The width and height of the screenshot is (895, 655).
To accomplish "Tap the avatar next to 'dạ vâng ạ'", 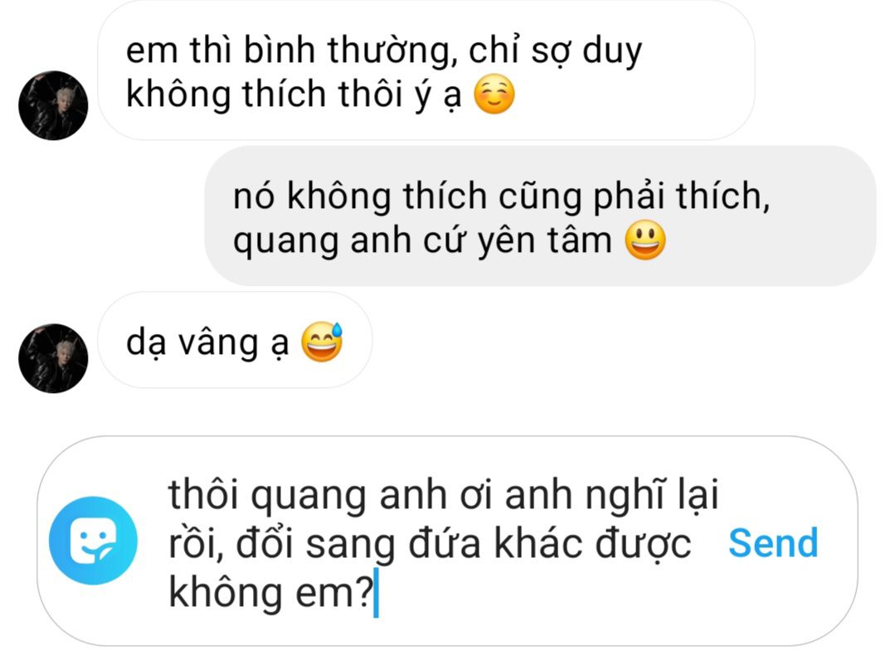I will pyautogui.click(x=53, y=358).
